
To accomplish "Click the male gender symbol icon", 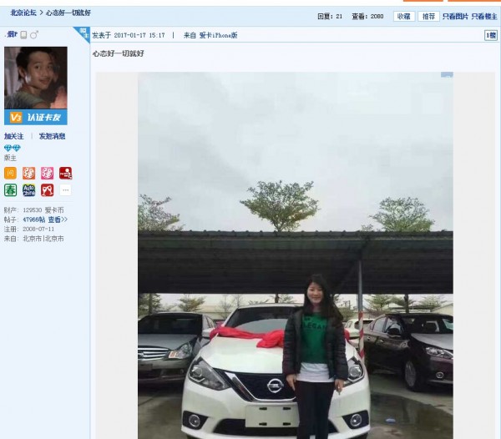I will [34, 34].
